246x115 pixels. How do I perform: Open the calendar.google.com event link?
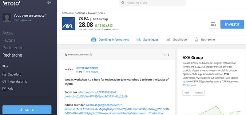click(x=117, y=109)
